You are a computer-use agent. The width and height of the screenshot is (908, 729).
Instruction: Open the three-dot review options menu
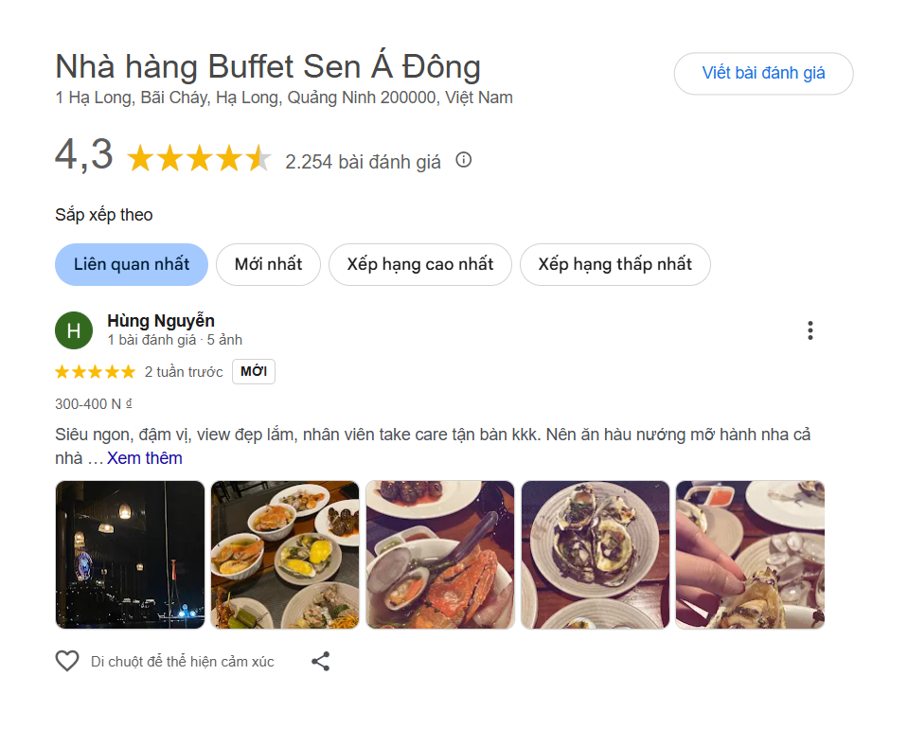(x=810, y=330)
